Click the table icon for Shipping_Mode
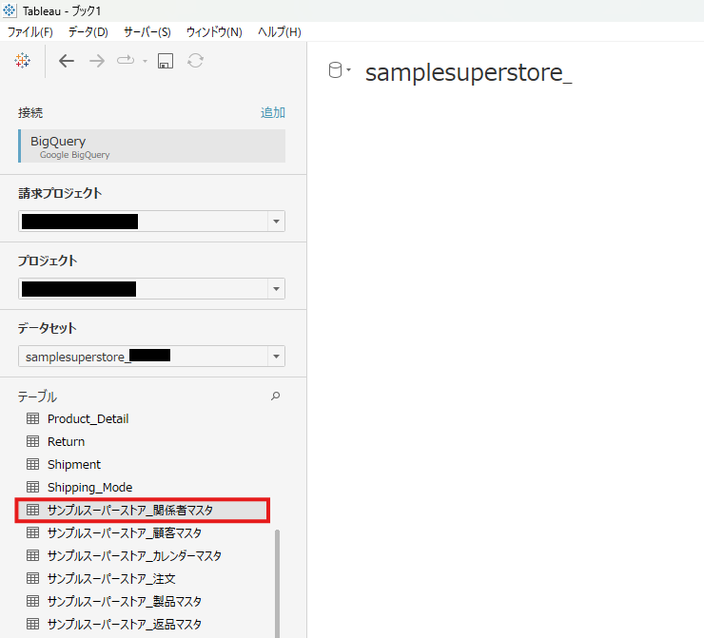Viewport: 704px width, 638px height. click(32, 487)
